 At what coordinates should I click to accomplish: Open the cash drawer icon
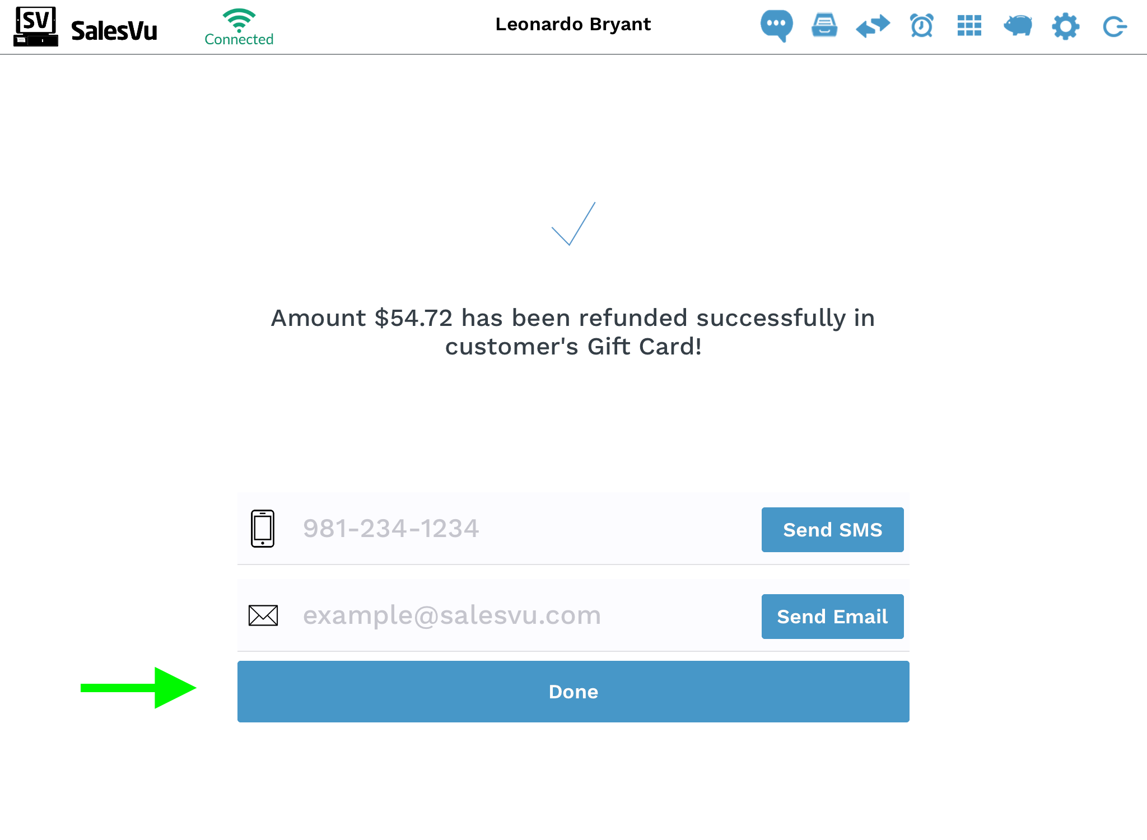(x=824, y=26)
